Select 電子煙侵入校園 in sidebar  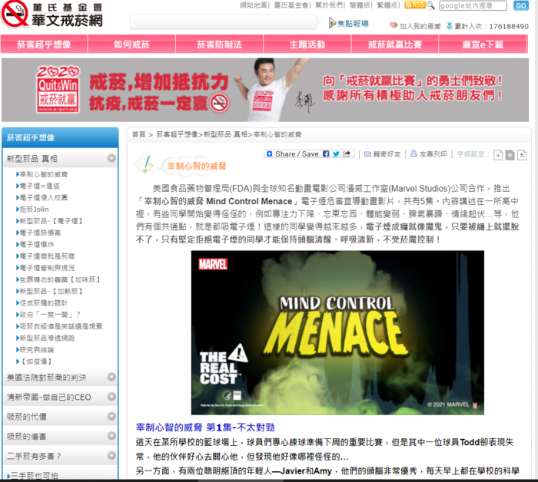pos(44,198)
